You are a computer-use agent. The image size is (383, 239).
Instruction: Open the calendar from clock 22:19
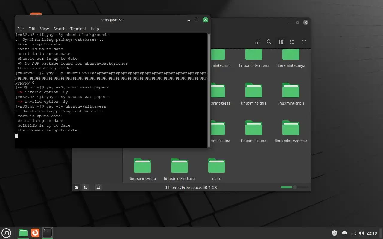point(372,233)
